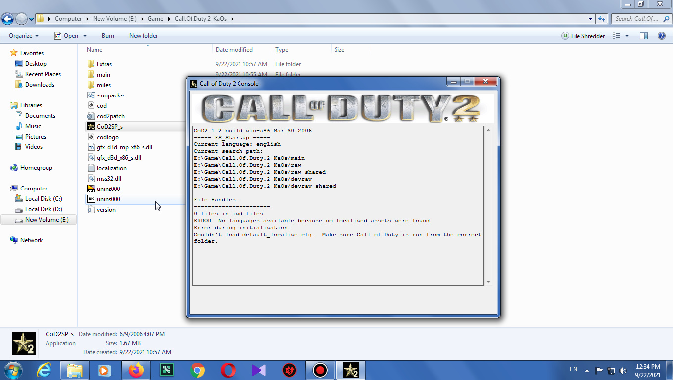Show hidden icons in the system tray
This screenshot has width=673, height=380.
click(587, 370)
